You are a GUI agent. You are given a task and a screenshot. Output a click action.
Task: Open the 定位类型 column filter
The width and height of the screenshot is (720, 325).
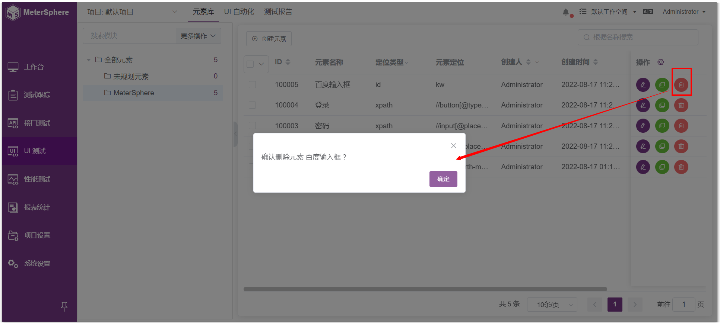(x=406, y=62)
